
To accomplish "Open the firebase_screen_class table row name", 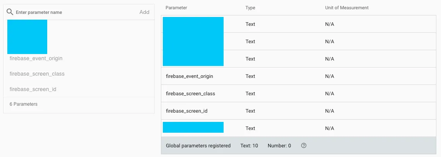I will point(190,94).
